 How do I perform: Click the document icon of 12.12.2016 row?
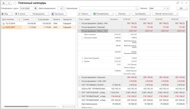click(3, 24)
